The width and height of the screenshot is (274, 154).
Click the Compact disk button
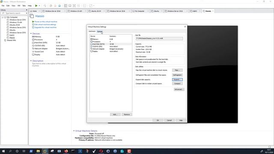tap(177, 84)
